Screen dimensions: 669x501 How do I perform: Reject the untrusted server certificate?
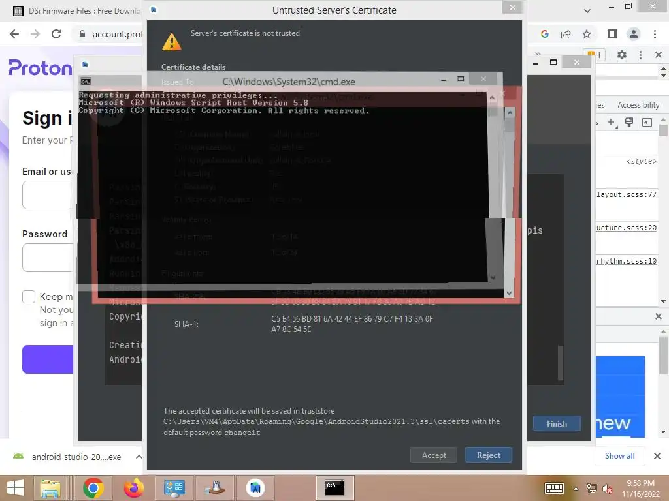[x=488, y=455]
